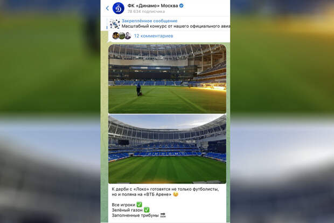Tap the pinned message text about the конкурс
The image size is (334, 223).
176,26
